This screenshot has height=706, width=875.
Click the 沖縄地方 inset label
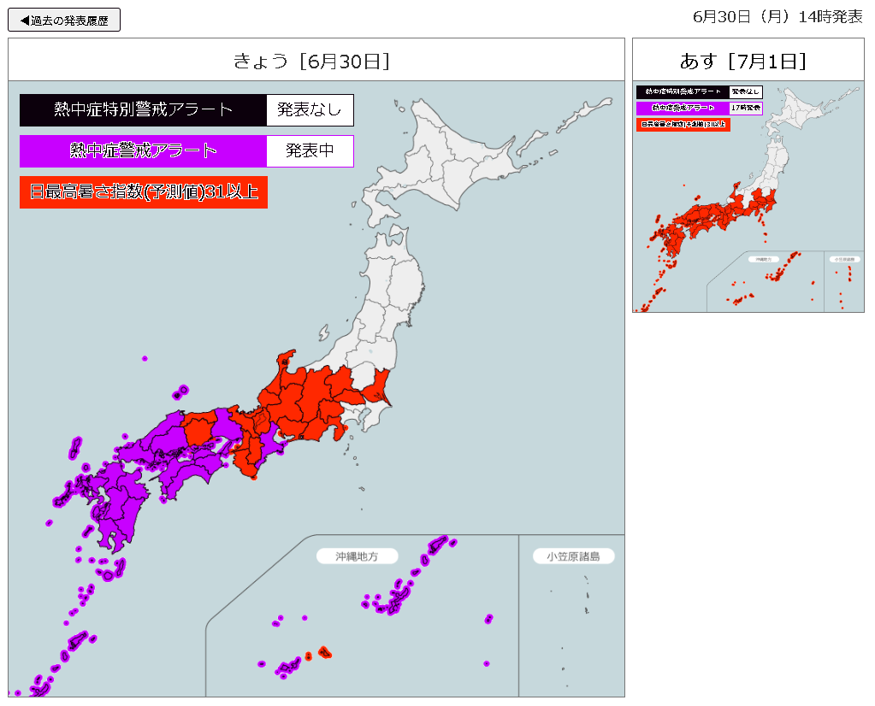pos(358,556)
